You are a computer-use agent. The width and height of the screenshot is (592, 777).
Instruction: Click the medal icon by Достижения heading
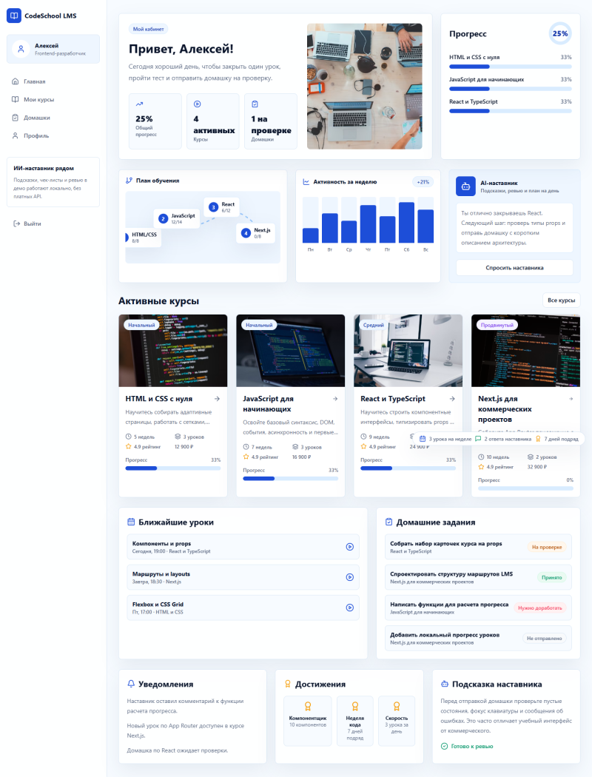coord(288,684)
